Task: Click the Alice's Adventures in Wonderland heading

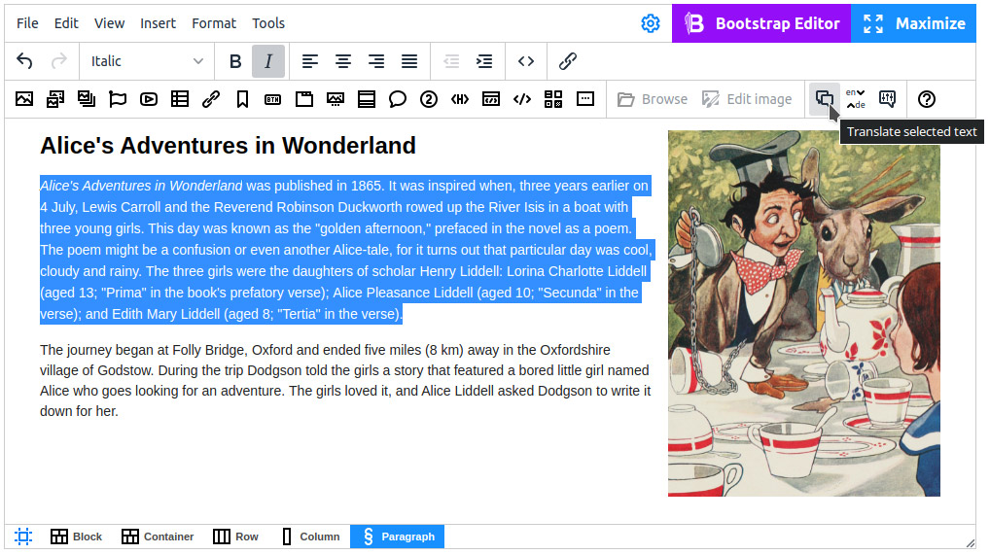Action: 228,146
